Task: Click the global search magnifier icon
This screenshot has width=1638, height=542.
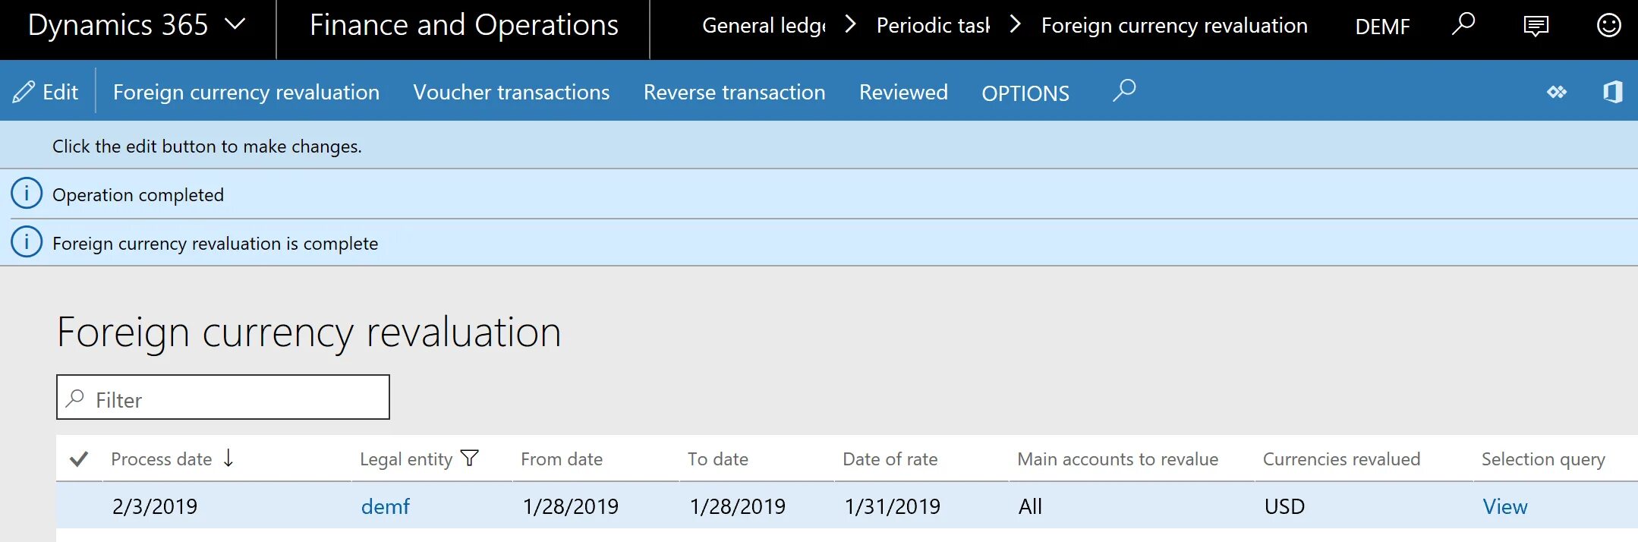Action: 1463,25
